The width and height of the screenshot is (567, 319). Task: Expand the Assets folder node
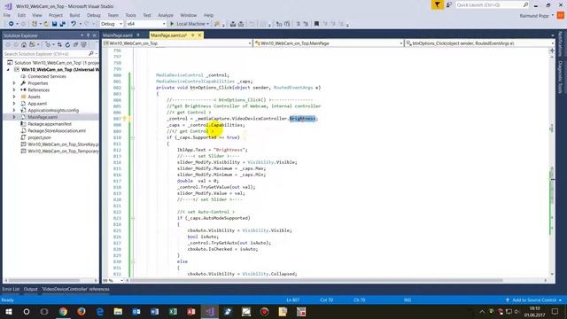pos(14,97)
